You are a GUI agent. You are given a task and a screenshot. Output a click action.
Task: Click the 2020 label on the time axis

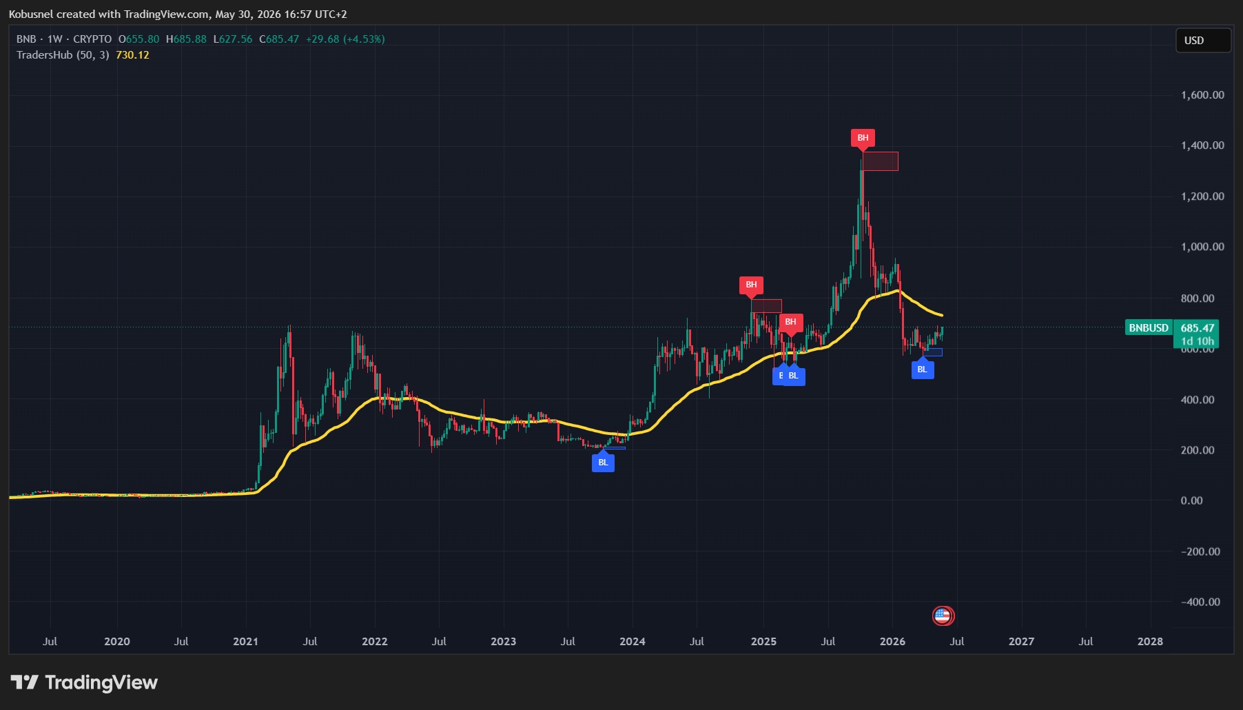117,641
